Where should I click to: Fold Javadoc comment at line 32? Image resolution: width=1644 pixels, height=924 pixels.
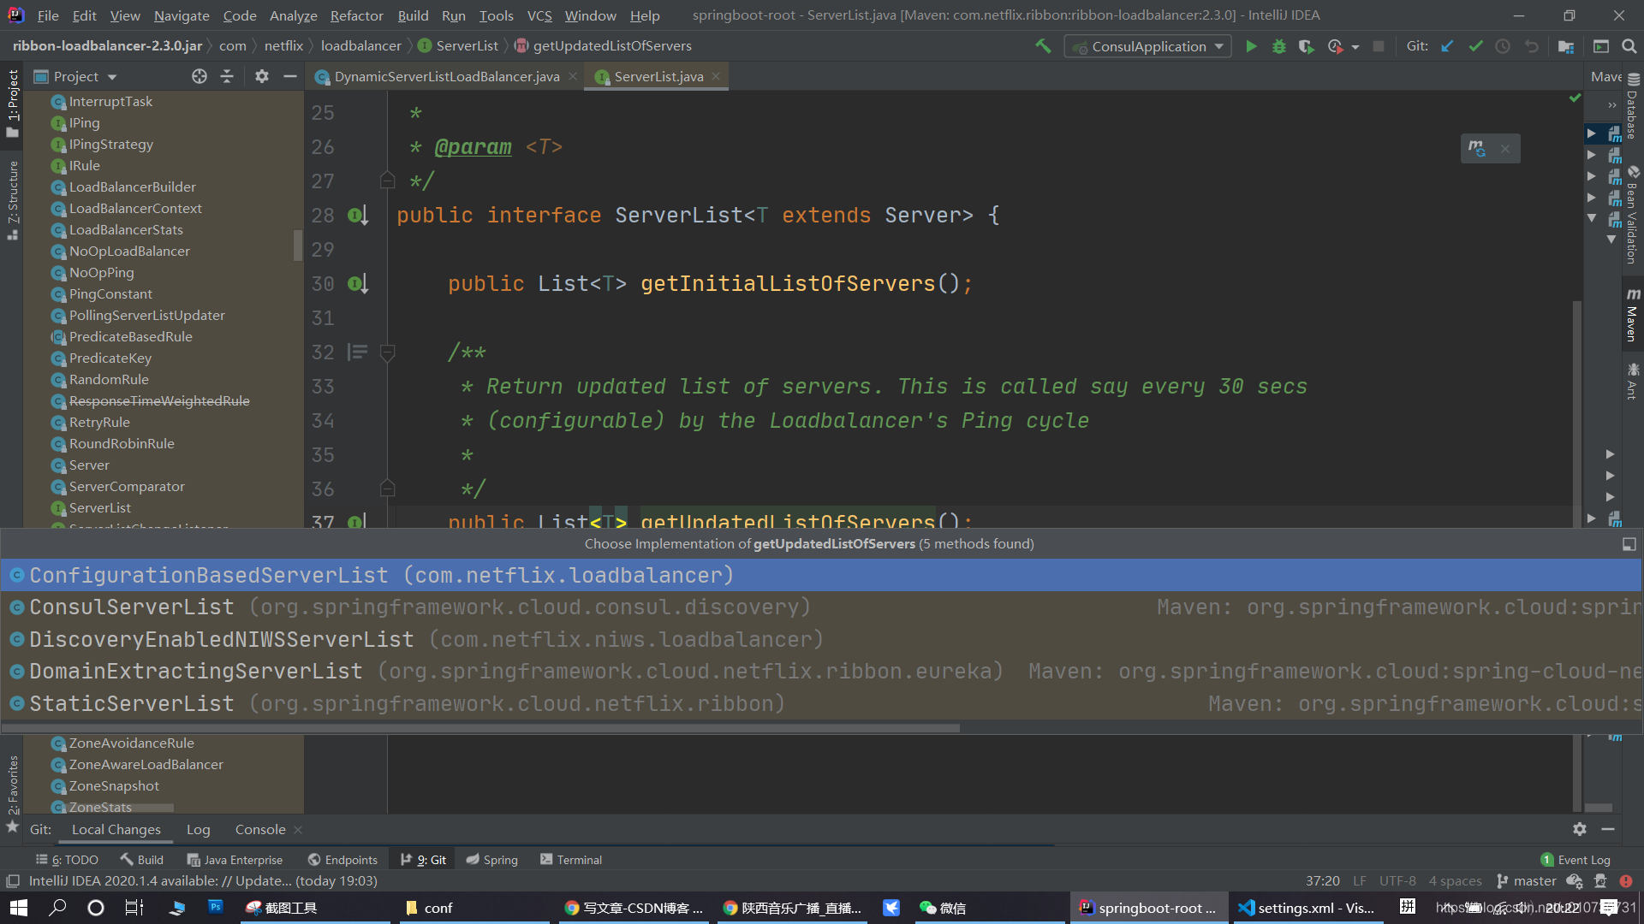(387, 352)
